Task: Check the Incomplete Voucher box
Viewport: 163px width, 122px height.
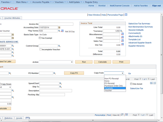Action: click(40, 49)
